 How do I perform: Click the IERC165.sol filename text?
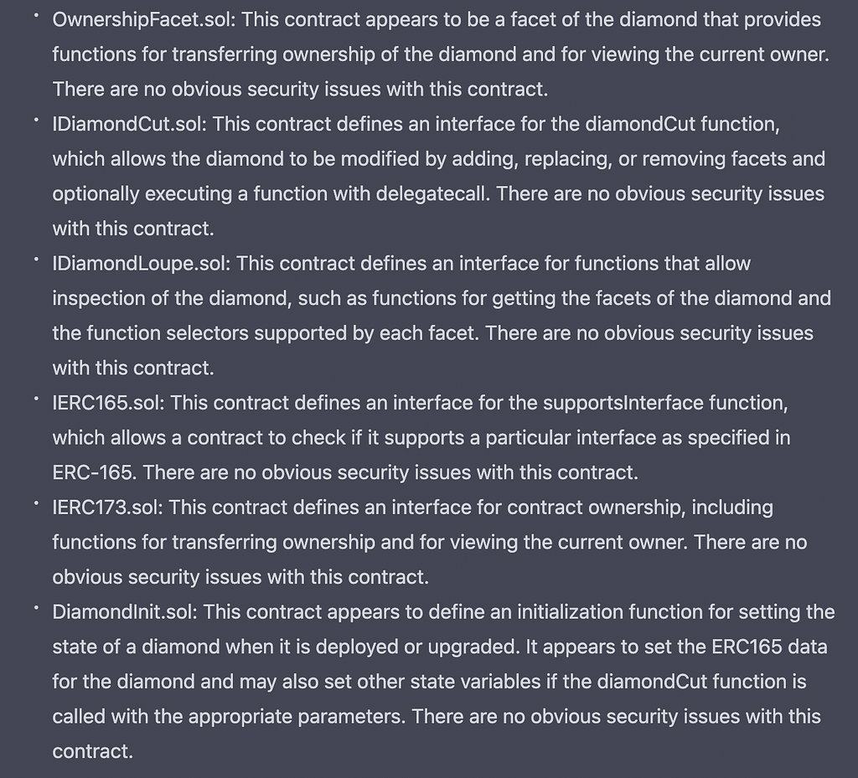tap(108, 403)
